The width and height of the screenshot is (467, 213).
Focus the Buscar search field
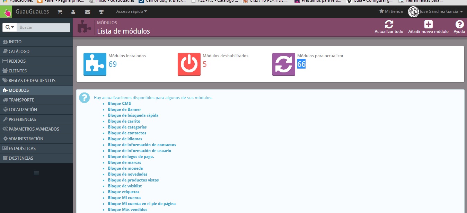tap(44, 27)
